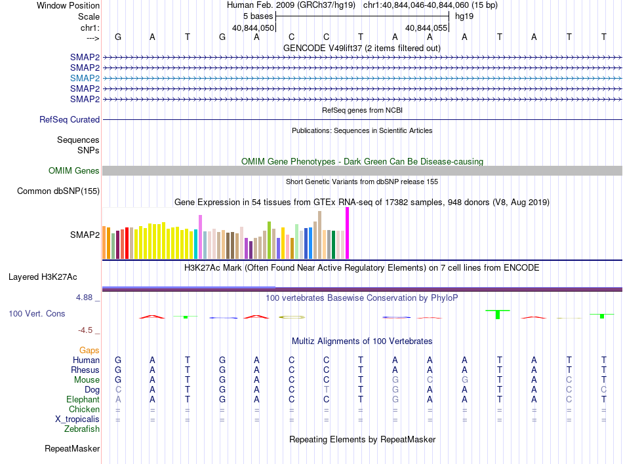Click SMAP2 label beside the GTEx bar chart
Viewport: 623px width, 464px height.
tap(85, 235)
